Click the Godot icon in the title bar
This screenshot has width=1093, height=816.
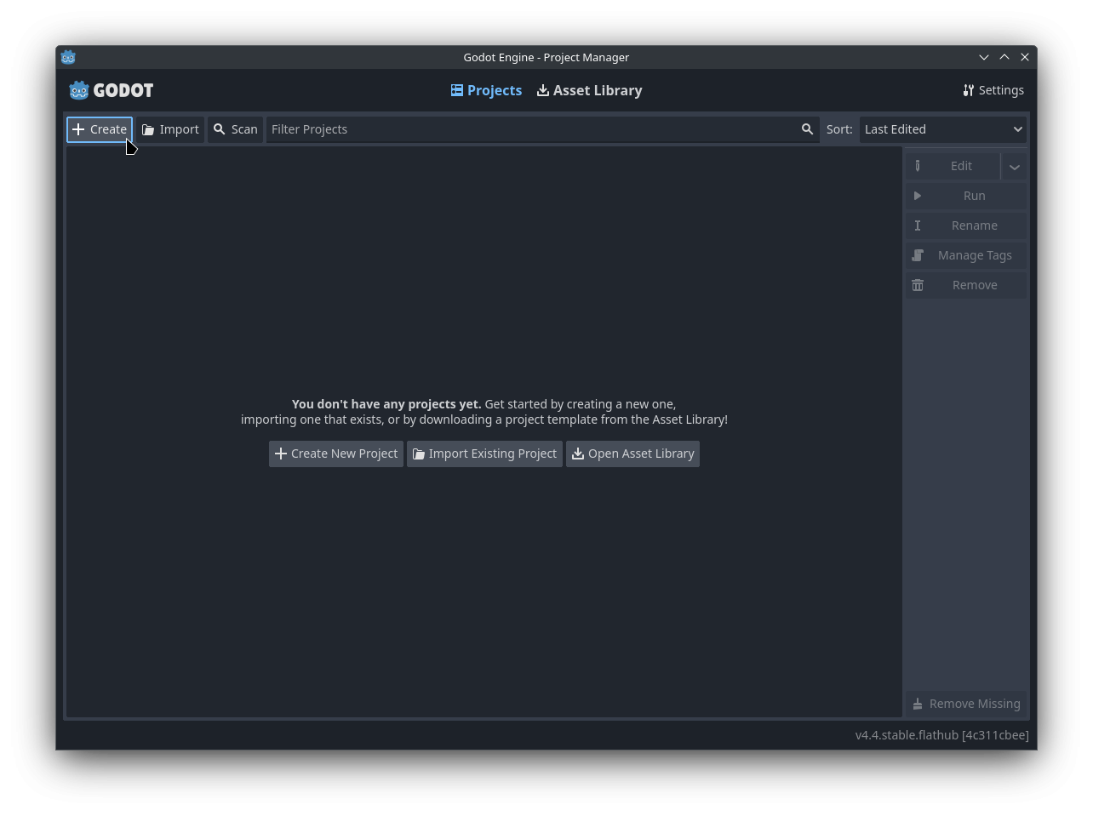tap(69, 57)
